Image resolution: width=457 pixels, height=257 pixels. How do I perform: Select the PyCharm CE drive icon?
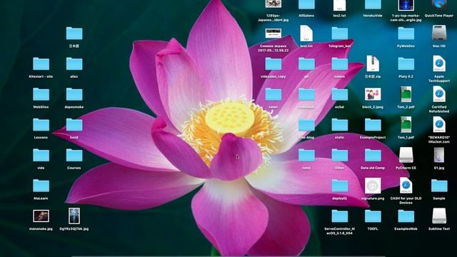[406, 155]
